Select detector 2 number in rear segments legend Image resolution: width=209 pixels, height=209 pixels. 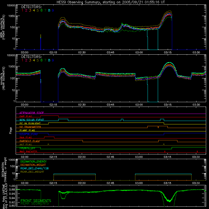click(26, 60)
